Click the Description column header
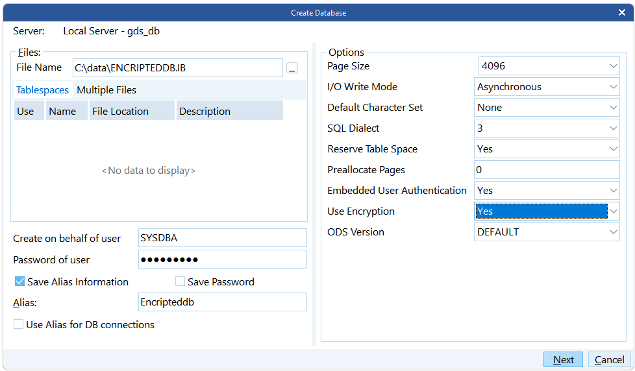 (229, 111)
